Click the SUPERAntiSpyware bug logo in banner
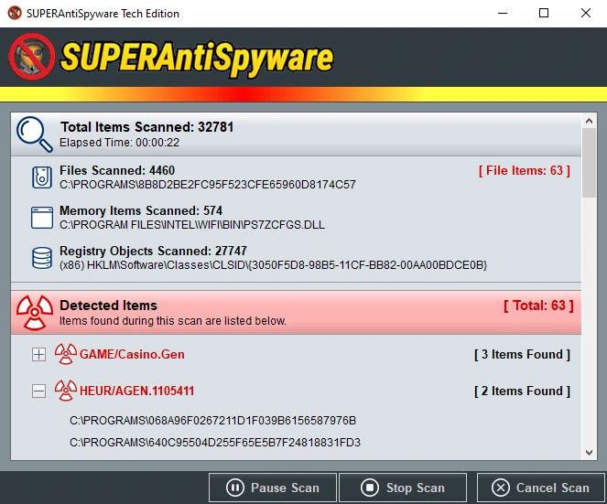This screenshot has height=504, width=607. tap(32, 57)
